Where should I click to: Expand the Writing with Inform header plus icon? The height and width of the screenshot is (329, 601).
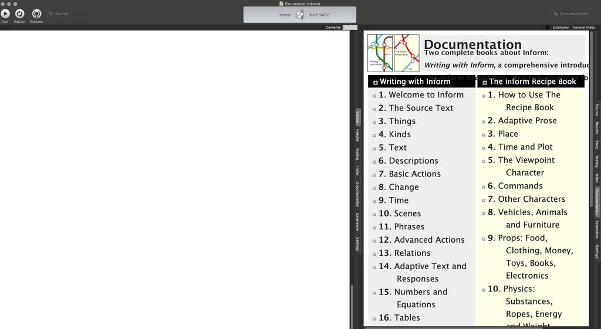click(376, 83)
